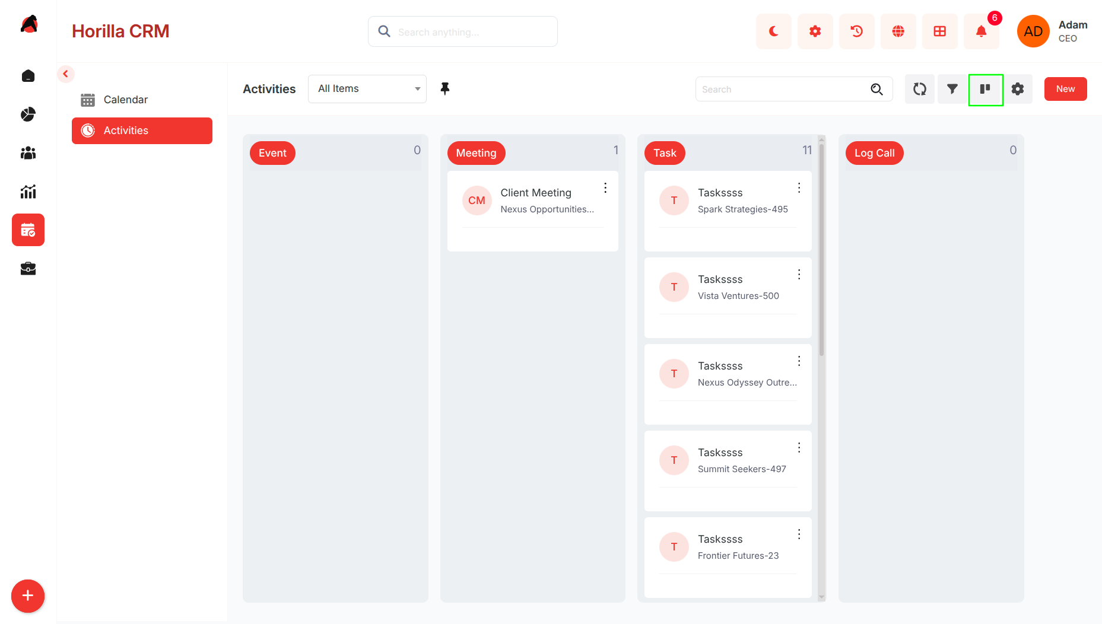
Task: Click the magnifier in Activities search
Action: 876,89
